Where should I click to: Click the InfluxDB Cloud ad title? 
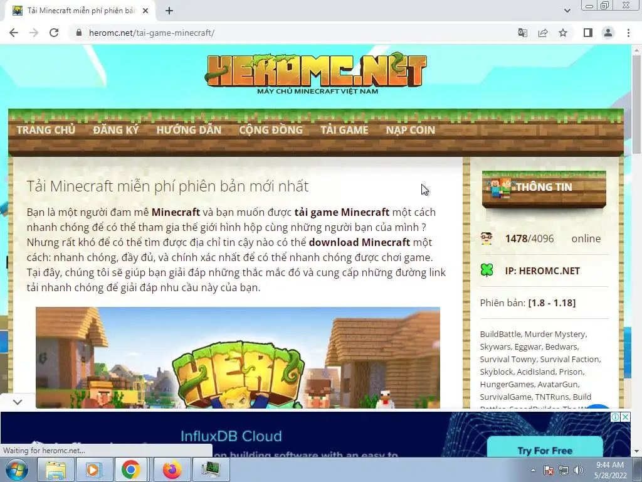tap(231, 436)
